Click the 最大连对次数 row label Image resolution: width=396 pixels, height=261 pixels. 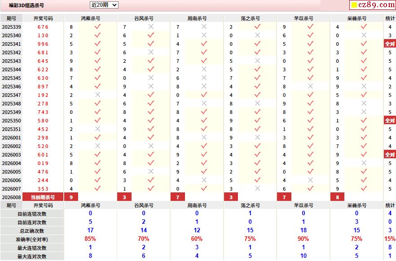click(x=32, y=257)
